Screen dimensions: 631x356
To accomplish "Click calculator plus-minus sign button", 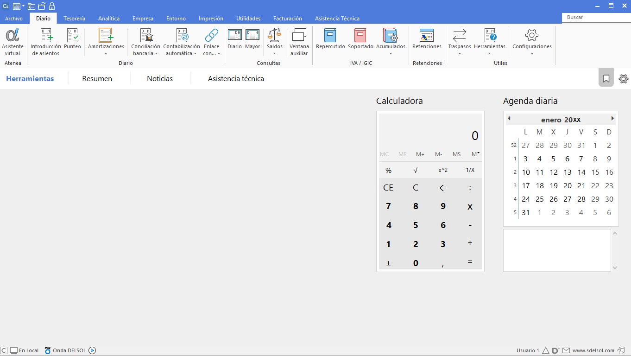I will click(388, 263).
